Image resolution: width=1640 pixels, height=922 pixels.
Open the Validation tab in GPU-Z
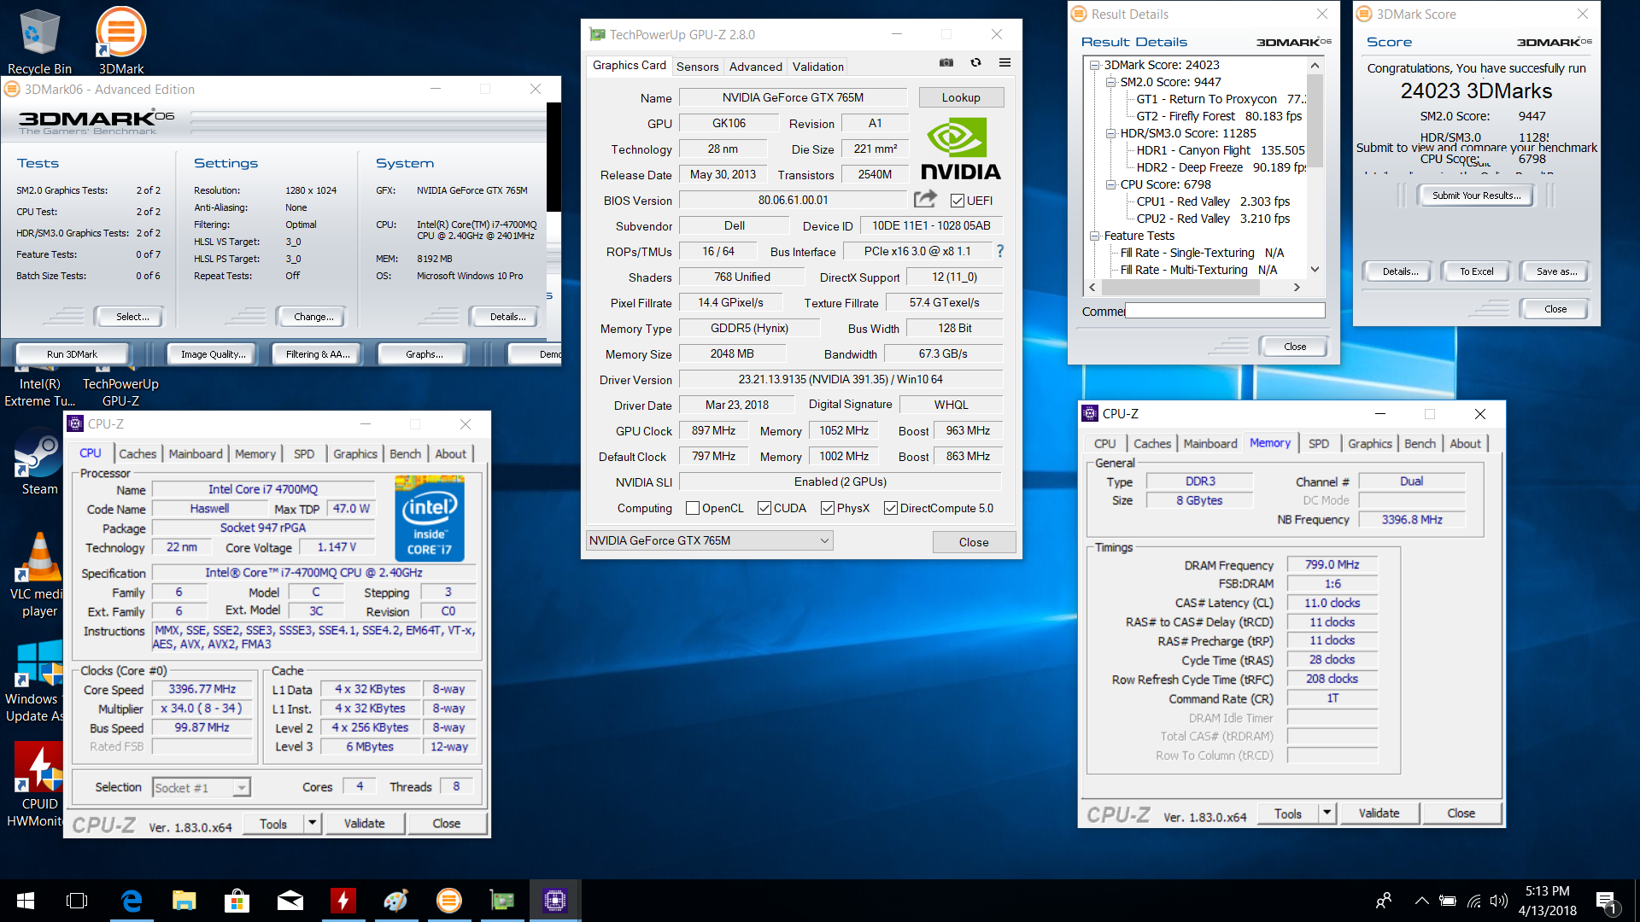(x=817, y=67)
